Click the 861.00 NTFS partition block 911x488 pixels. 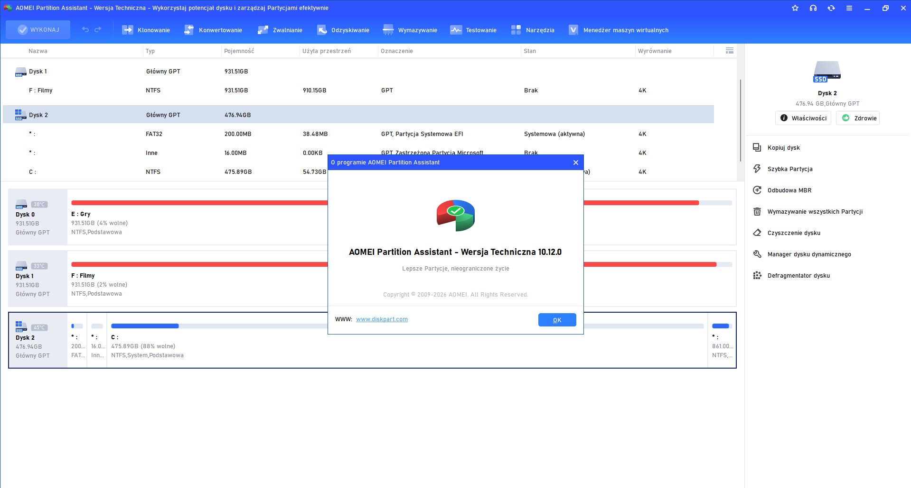(722, 340)
